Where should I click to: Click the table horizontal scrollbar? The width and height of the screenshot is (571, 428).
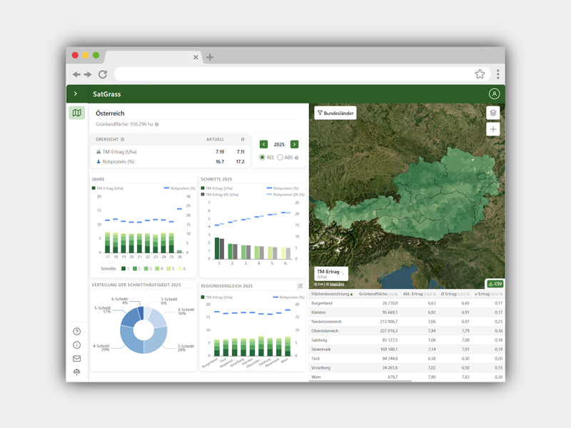(x=360, y=381)
